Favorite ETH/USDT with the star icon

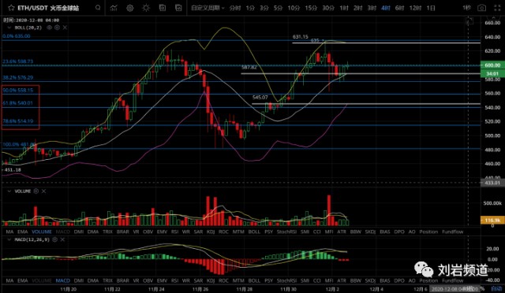[x=11, y=8]
